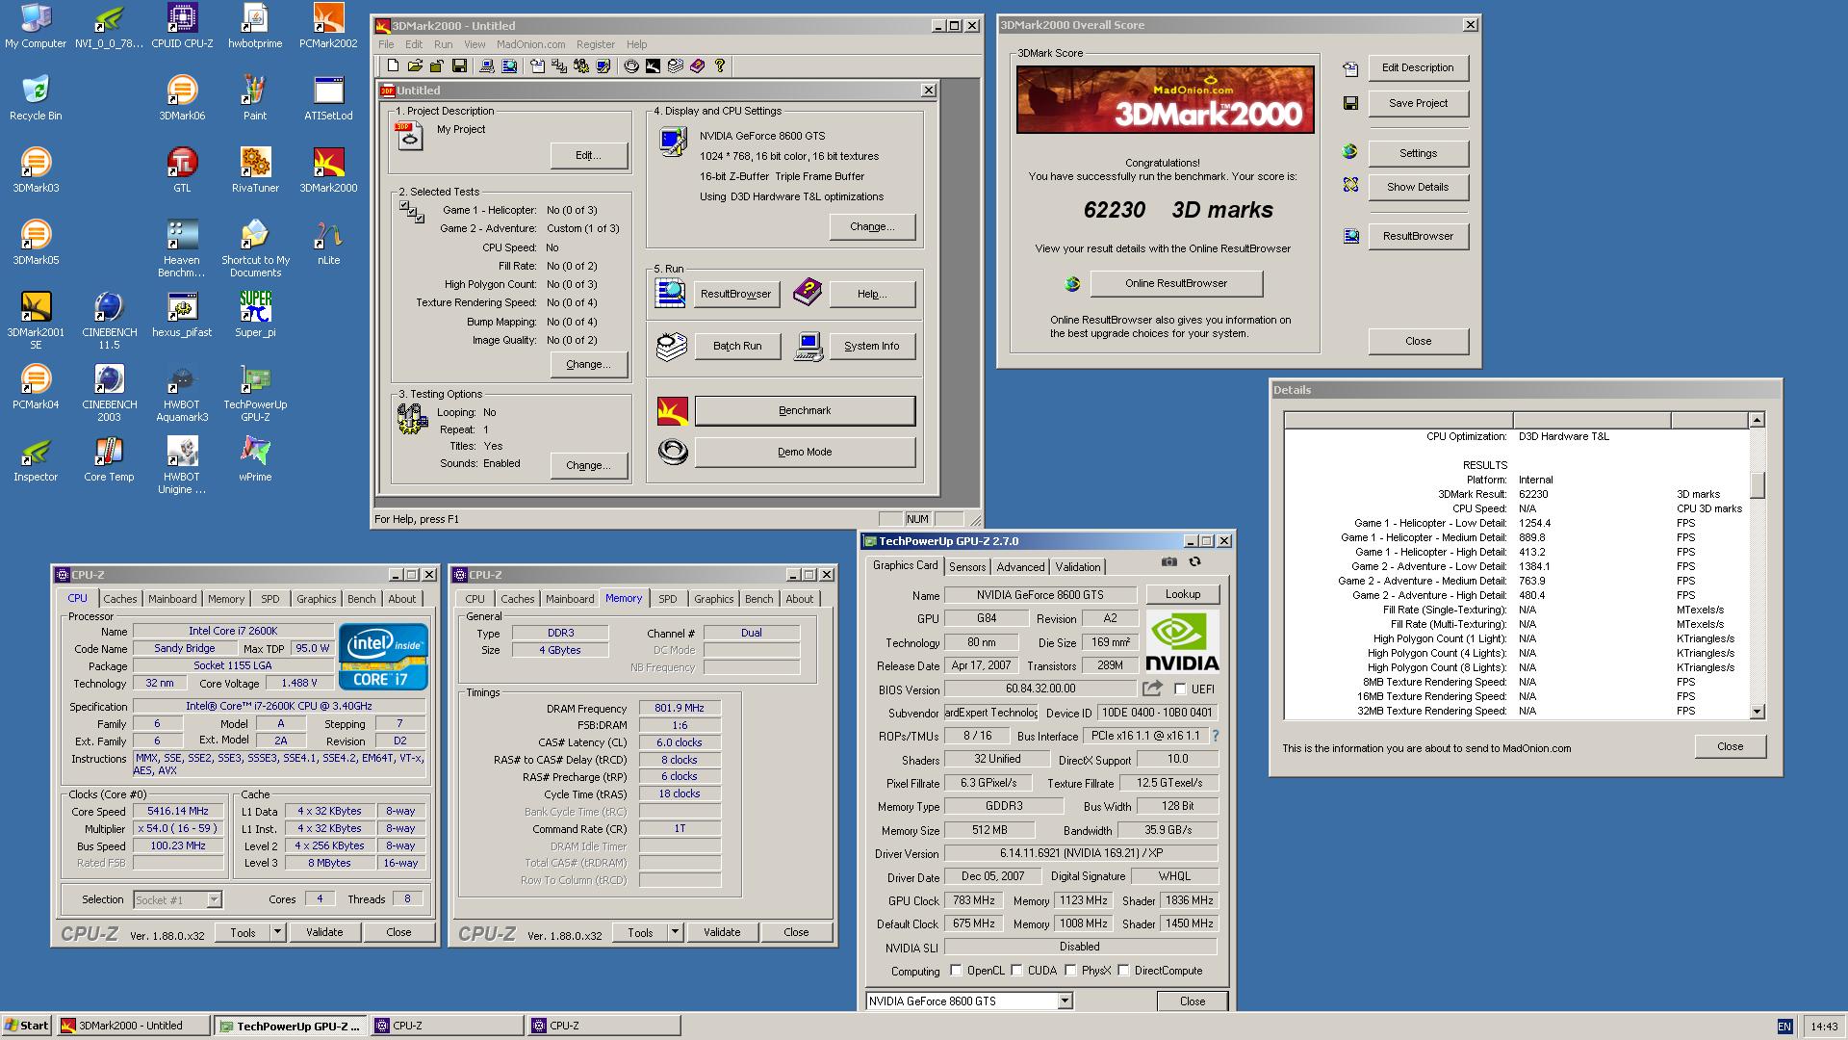This screenshot has height=1040, width=1848.
Task: Click the ResultBrowser magnifier toolbar icon
Action: [509, 65]
